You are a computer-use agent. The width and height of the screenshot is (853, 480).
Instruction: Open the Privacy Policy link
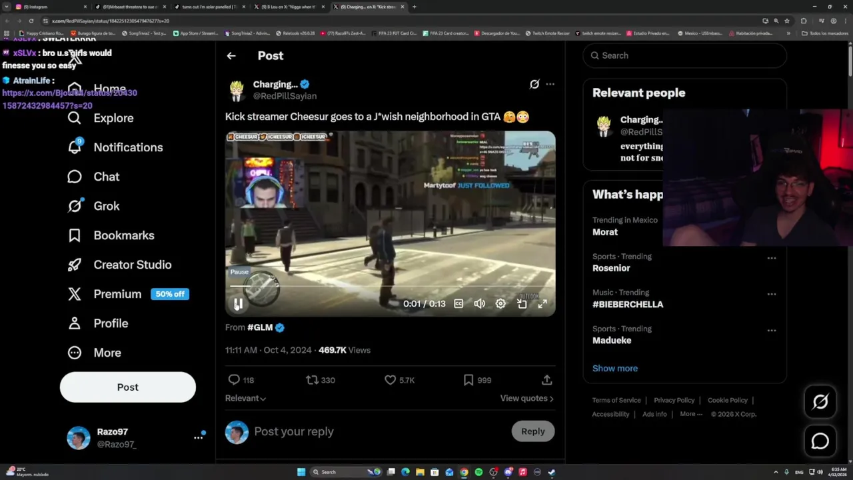tap(674, 400)
